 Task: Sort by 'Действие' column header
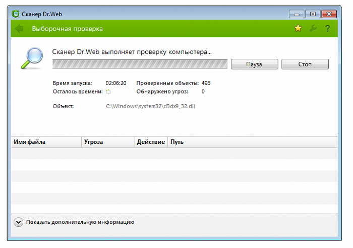coord(151,142)
